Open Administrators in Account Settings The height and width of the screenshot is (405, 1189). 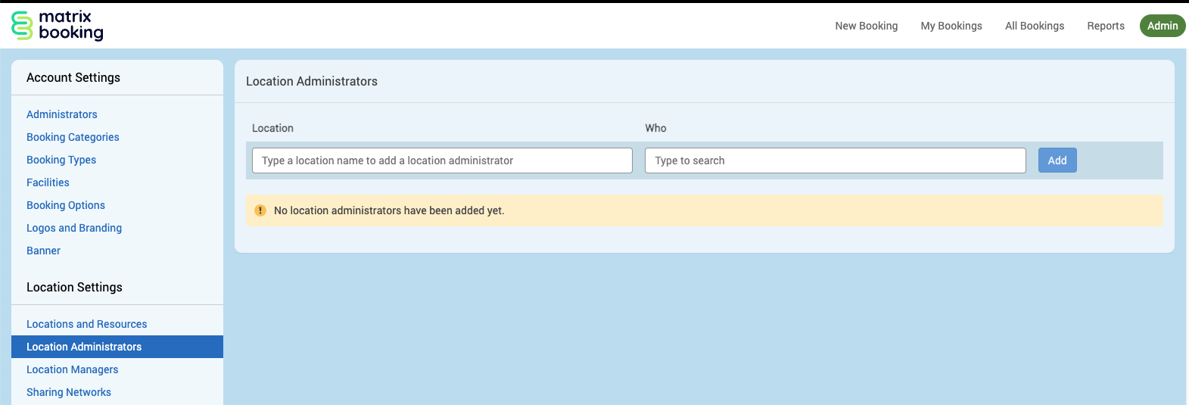click(62, 114)
